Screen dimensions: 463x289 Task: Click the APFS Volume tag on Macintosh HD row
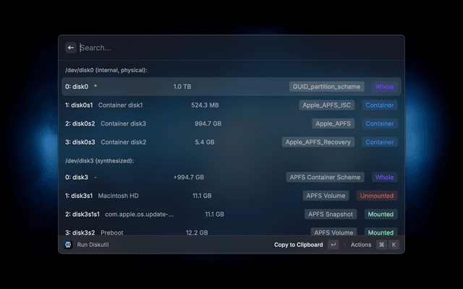point(326,196)
